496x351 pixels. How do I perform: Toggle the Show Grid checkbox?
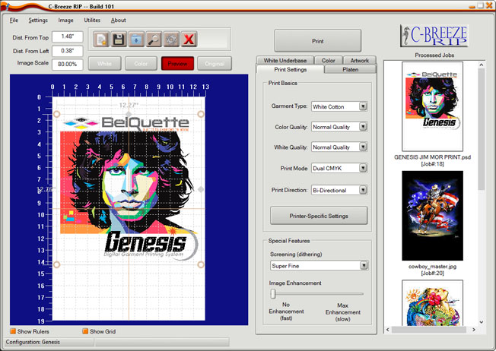click(85, 331)
